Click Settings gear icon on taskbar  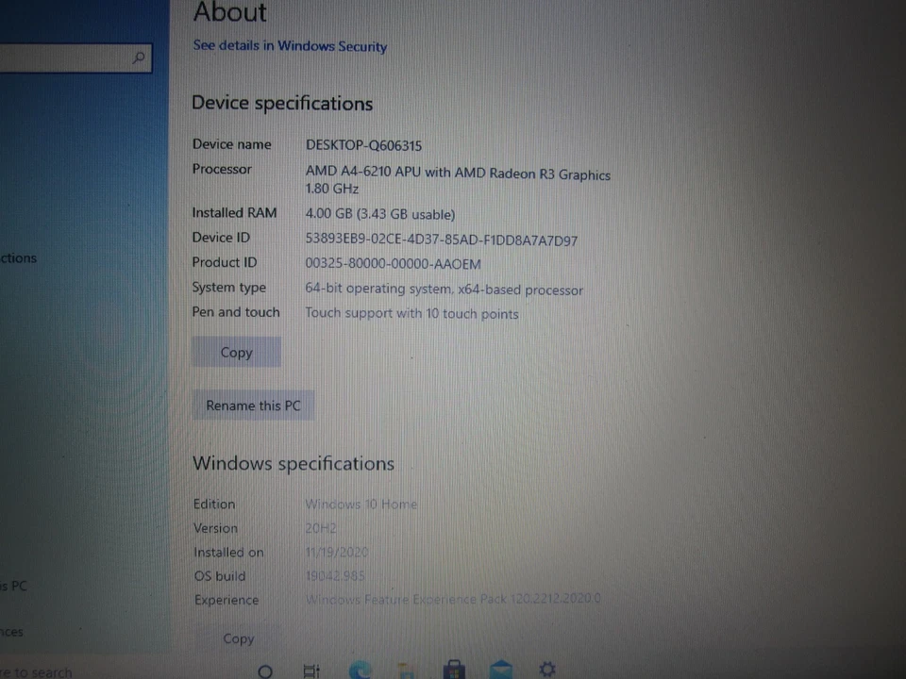tap(547, 670)
